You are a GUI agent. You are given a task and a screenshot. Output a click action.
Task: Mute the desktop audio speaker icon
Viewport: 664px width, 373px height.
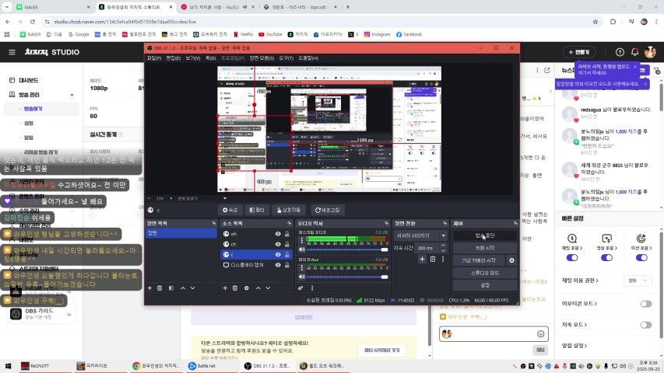click(x=302, y=249)
